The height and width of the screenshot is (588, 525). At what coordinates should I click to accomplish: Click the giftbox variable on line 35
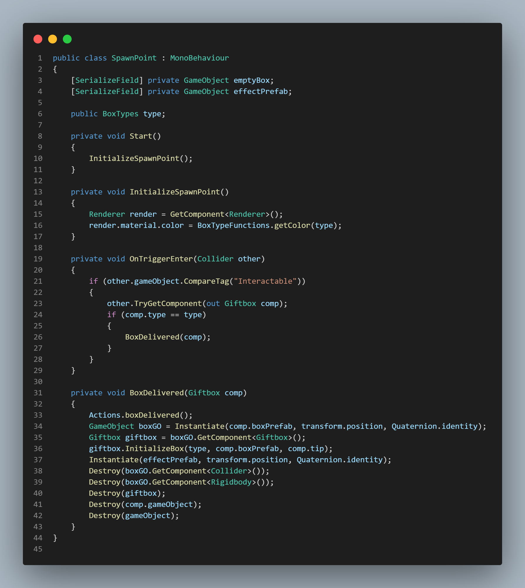[141, 437]
